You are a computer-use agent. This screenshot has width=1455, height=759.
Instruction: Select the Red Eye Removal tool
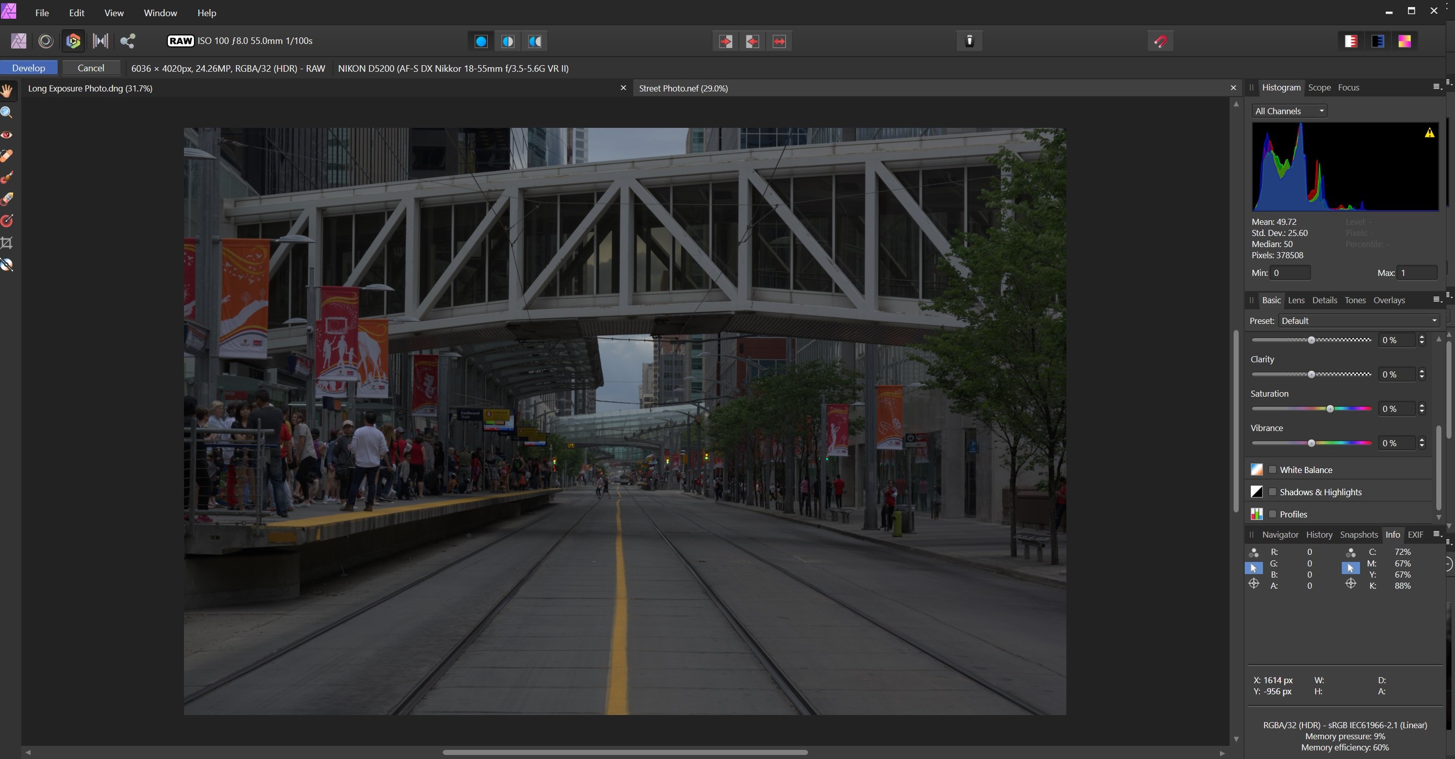[7, 134]
